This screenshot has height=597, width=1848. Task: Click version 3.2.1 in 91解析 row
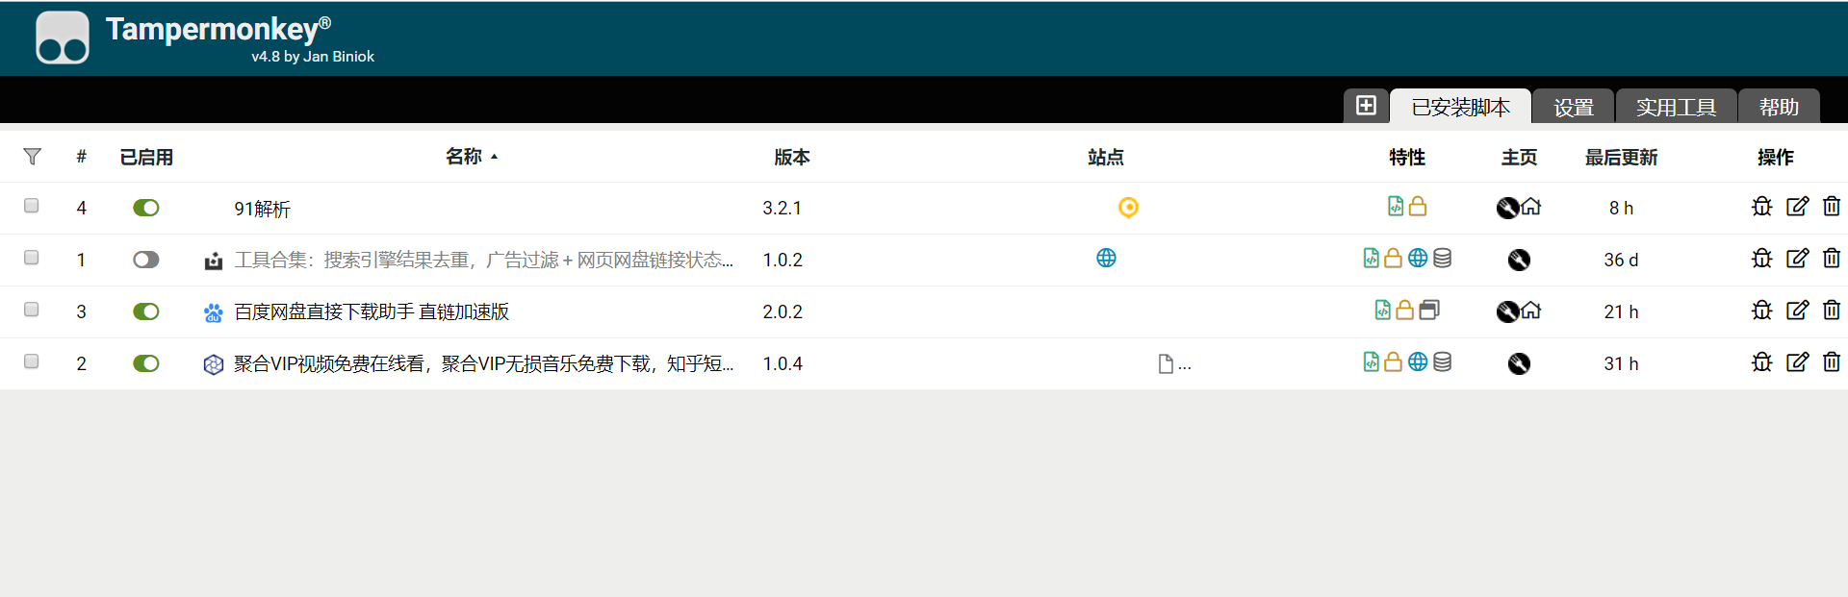click(x=782, y=209)
